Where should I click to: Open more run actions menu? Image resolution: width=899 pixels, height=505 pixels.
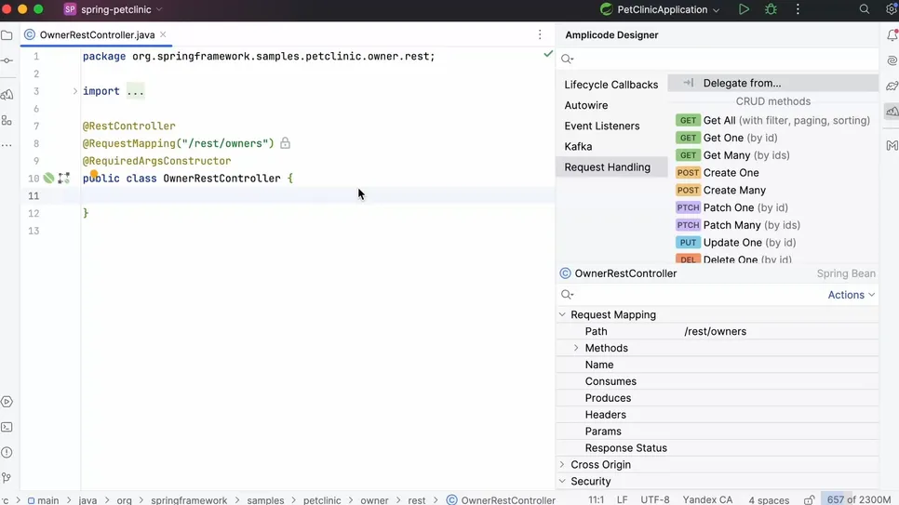(798, 9)
